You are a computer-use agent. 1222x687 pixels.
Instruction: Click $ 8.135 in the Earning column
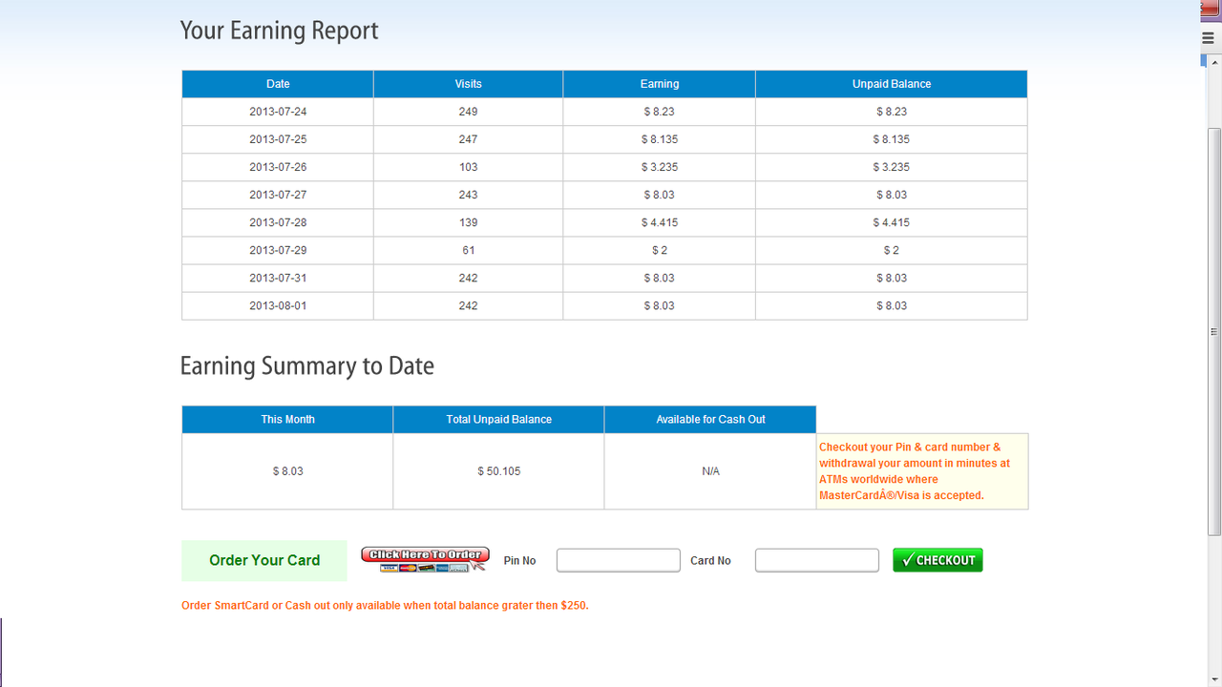tap(660, 139)
